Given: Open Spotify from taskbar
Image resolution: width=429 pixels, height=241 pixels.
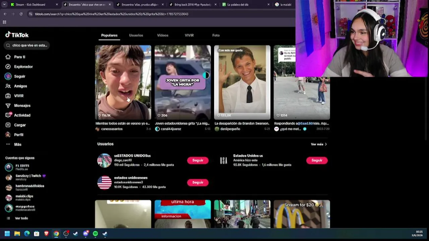Looking at the screenshot, I should [x=95, y=234].
